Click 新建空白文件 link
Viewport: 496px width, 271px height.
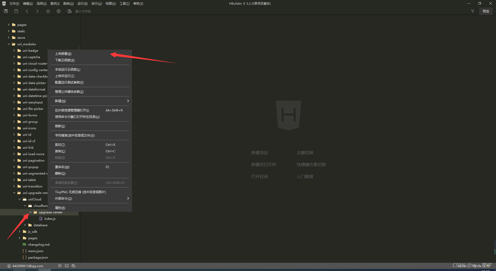(263, 164)
